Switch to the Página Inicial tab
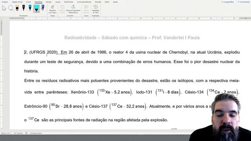 tap(17, 2)
